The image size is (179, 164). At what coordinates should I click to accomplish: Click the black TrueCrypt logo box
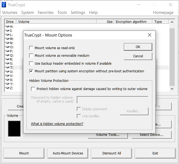14,129
